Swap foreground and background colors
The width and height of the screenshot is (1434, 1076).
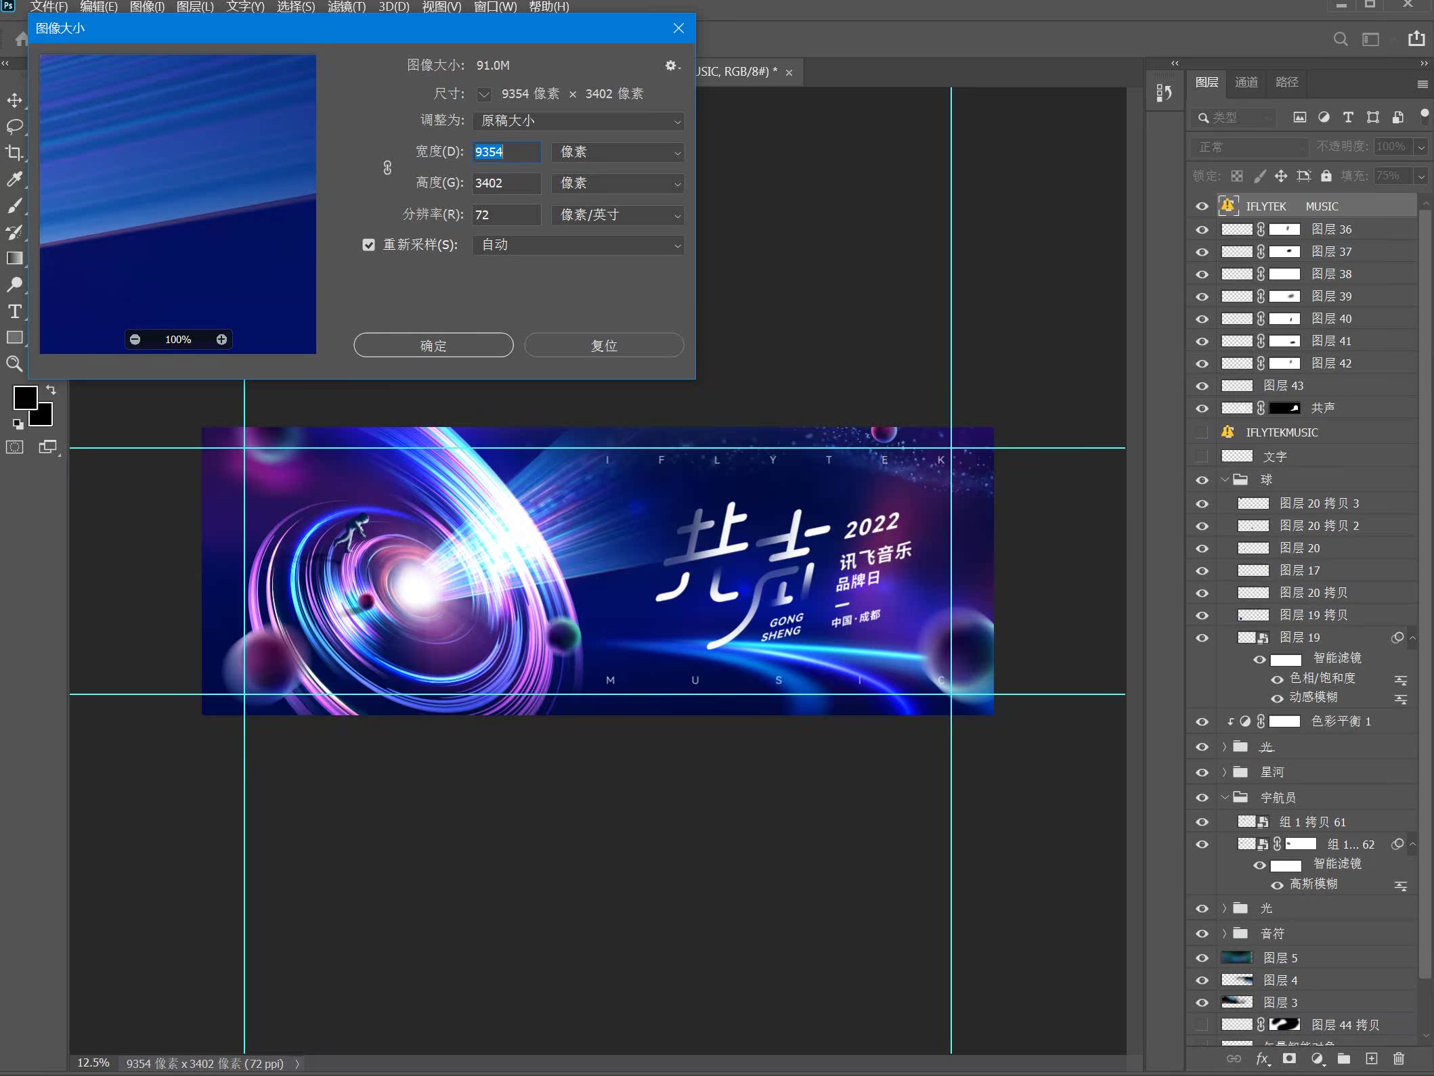click(51, 390)
